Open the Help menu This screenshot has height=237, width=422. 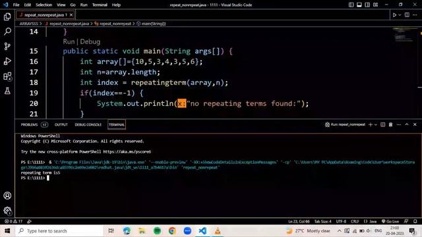coord(116,5)
